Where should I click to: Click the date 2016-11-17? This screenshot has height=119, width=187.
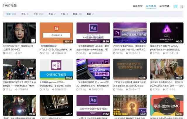172,53
